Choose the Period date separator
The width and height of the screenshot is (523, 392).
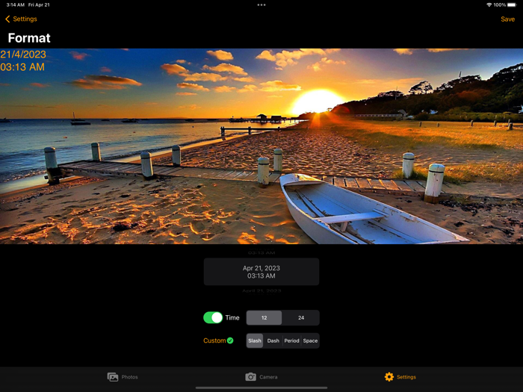(x=291, y=340)
